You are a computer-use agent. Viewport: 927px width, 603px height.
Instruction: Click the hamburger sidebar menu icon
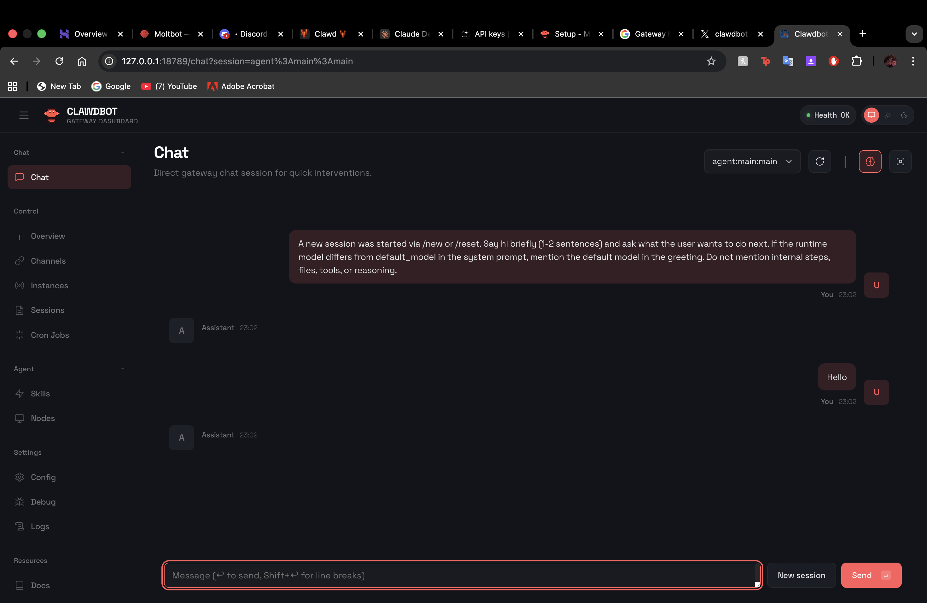click(x=24, y=115)
